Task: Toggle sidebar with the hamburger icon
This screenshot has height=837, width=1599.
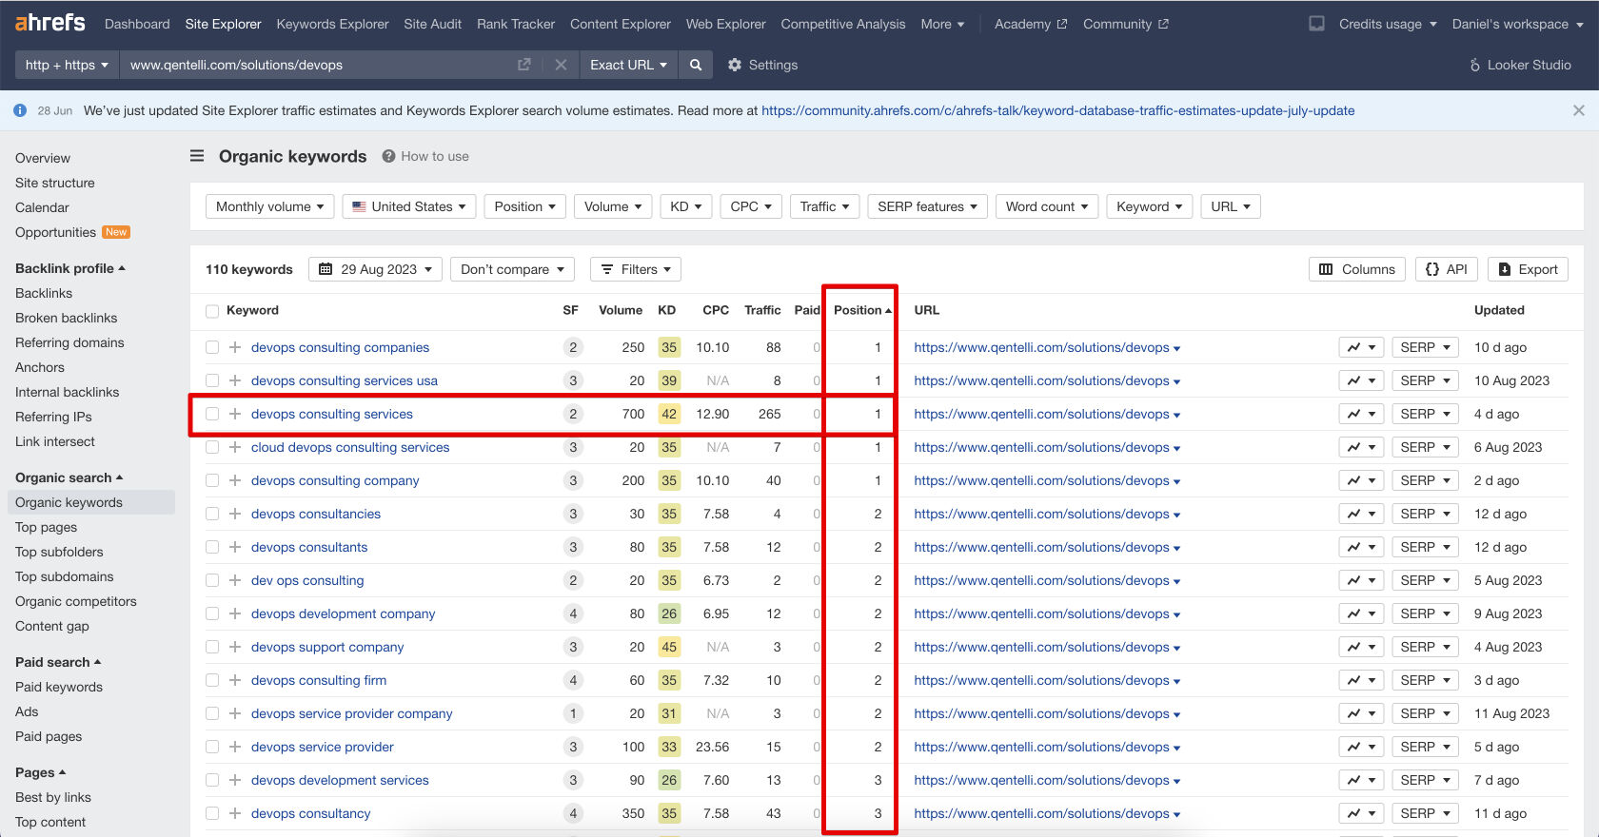Action: [197, 156]
